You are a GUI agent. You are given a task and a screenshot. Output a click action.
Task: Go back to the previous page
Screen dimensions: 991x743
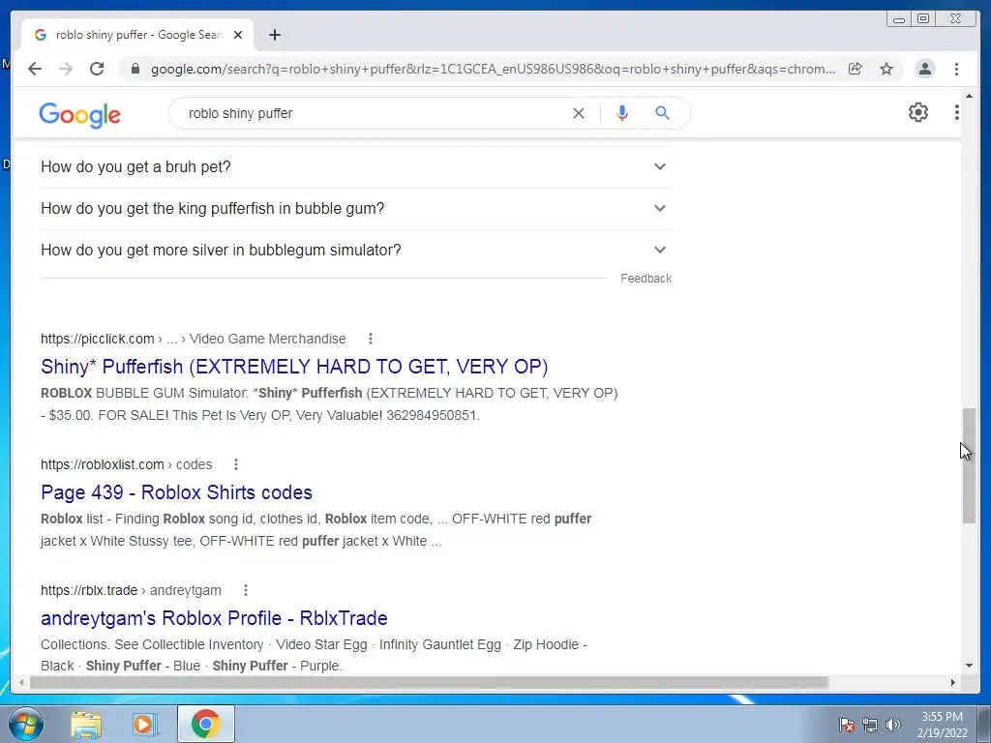pyautogui.click(x=35, y=69)
